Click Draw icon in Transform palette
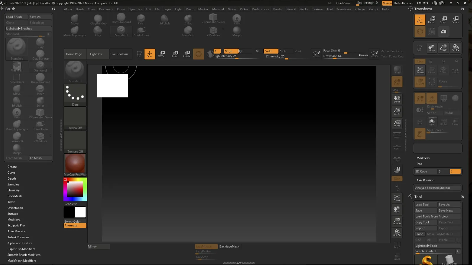Viewport: 472px width, 265px height. click(x=420, y=19)
